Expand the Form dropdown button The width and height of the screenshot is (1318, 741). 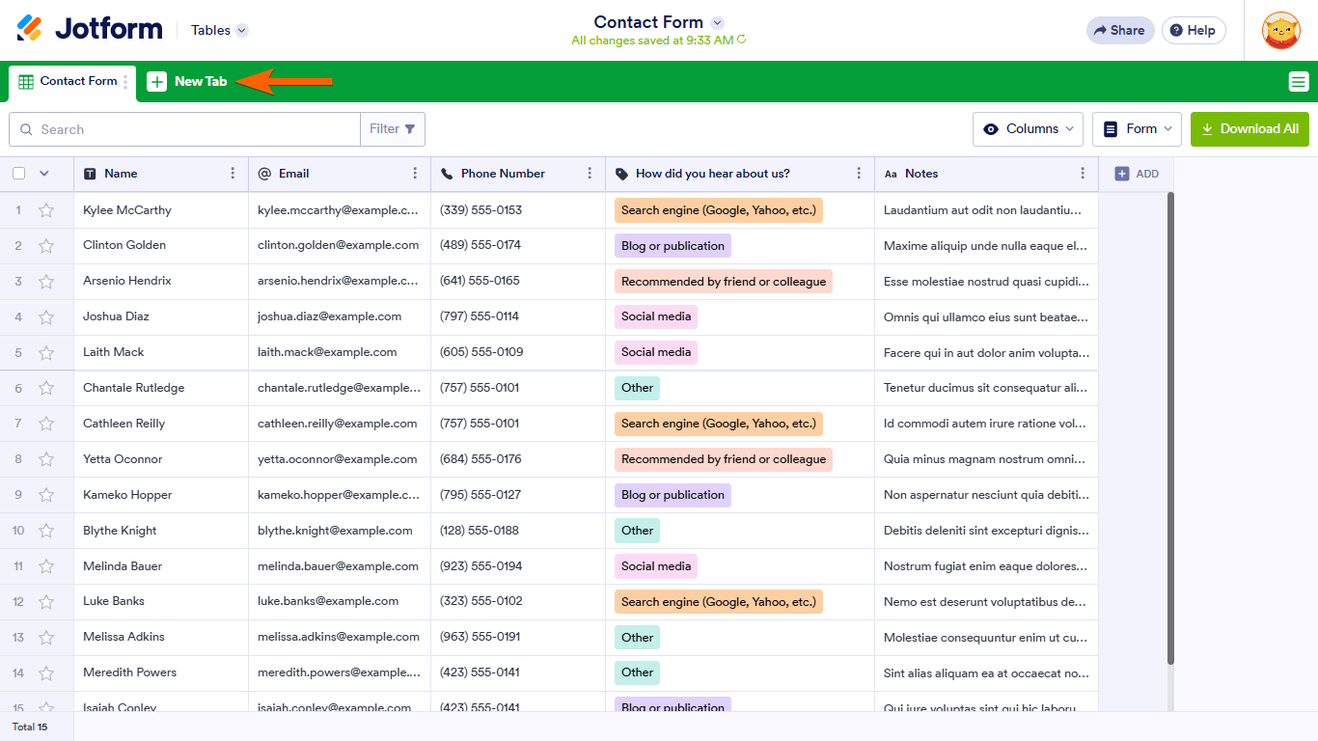(x=1137, y=128)
